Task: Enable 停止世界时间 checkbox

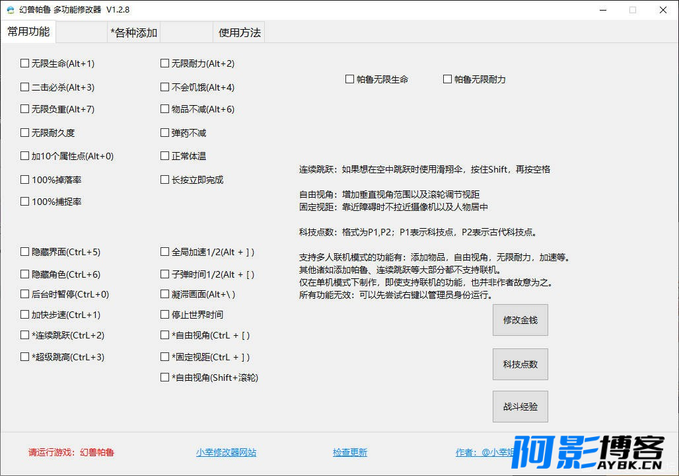Action: tap(165, 315)
